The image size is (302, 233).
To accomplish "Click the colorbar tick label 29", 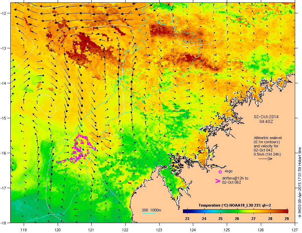I will point(287,219).
